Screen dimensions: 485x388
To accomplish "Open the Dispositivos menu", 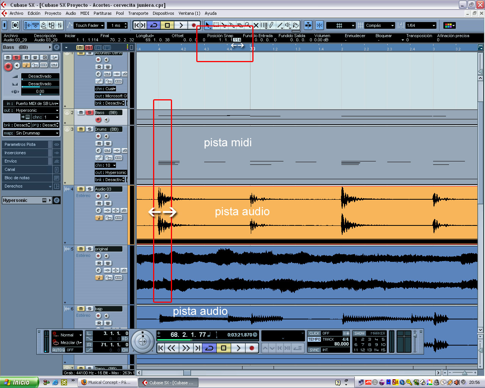I will point(163,13).
